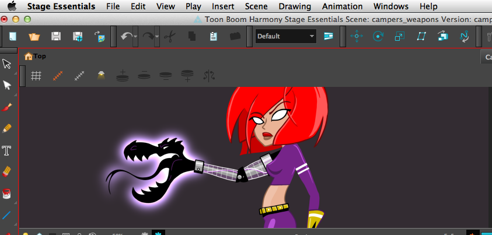
Task: Go to Top level via home breadcrumb
Action: coord(35,56)
